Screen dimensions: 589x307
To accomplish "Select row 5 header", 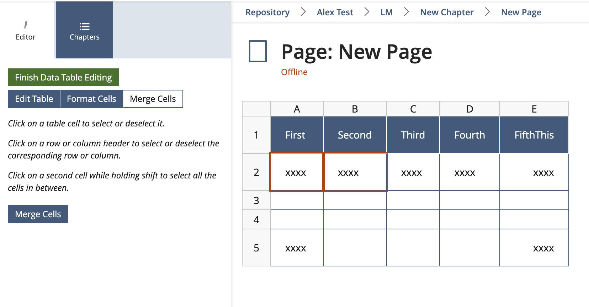I will [x=256, y=248].
